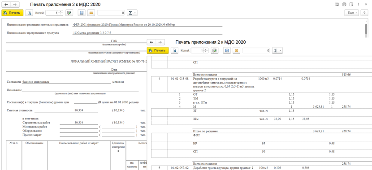Open the three-dot more options menu
The width and height of the screenshot is (372, 170).
(x=359, y=4)
